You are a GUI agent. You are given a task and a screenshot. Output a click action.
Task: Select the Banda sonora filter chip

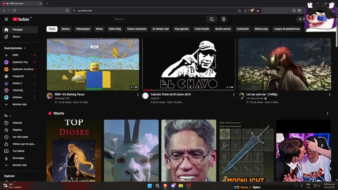pos(223,29)
